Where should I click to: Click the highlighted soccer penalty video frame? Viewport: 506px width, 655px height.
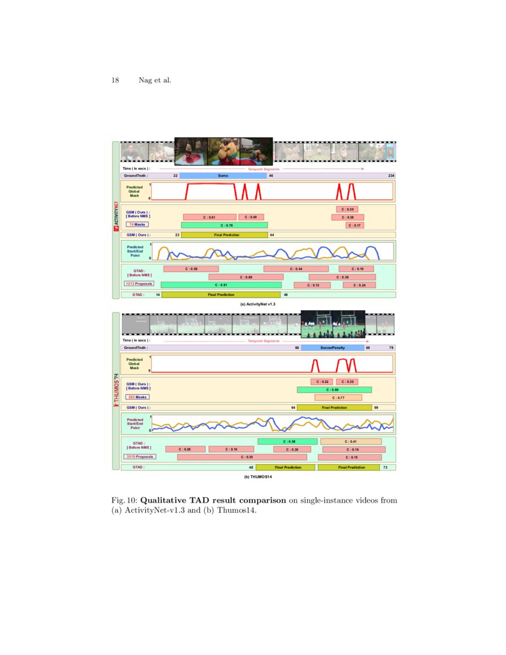click(332, 325)
